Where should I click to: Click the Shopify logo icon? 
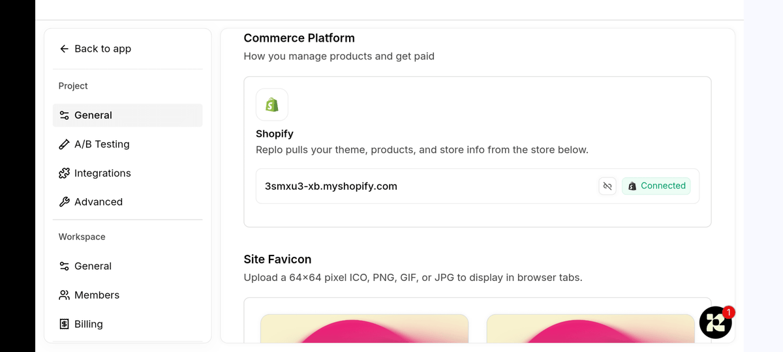click(272, 104)
